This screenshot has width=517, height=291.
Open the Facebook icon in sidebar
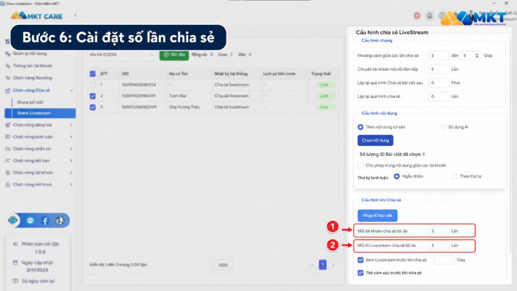(45, 220)
